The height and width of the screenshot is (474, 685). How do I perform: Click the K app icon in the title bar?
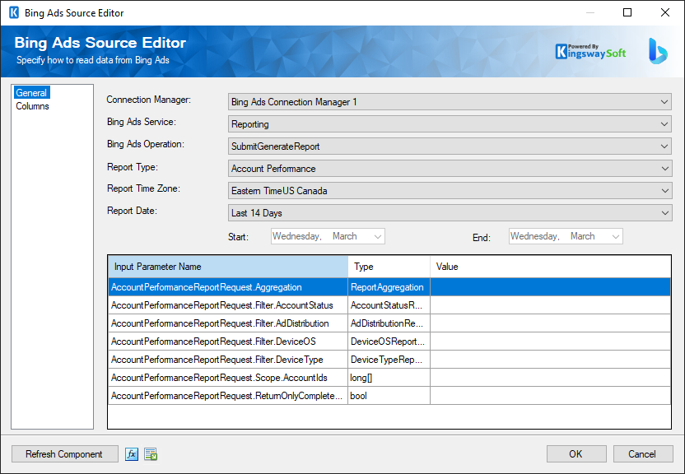(14, 12)
